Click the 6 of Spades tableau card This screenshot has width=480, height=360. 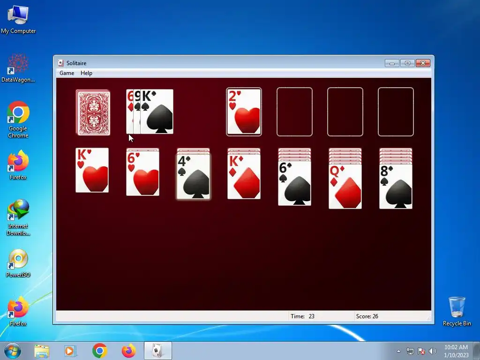pos(294,183)
